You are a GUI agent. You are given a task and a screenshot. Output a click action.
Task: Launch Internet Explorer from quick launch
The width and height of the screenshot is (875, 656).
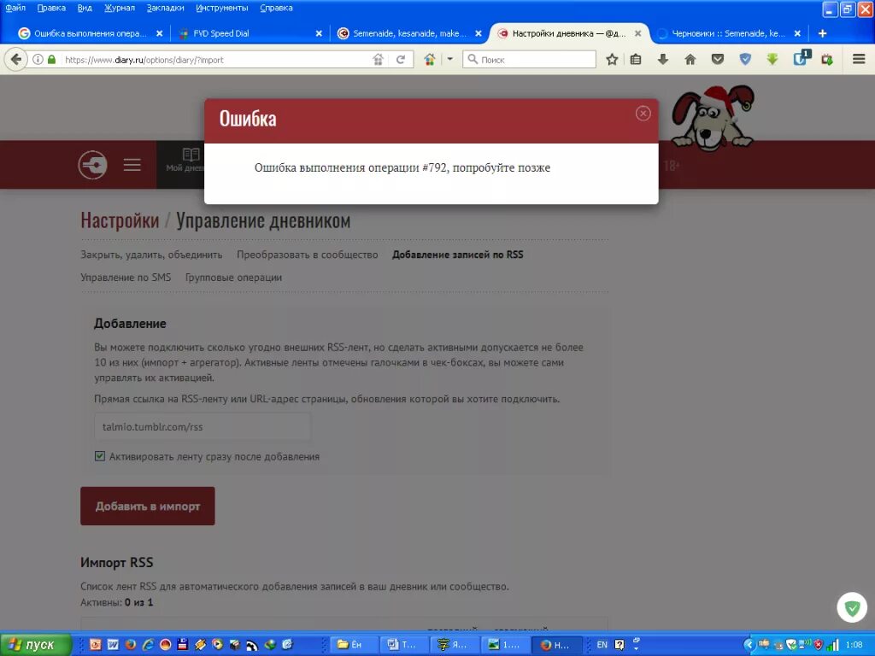148,645
